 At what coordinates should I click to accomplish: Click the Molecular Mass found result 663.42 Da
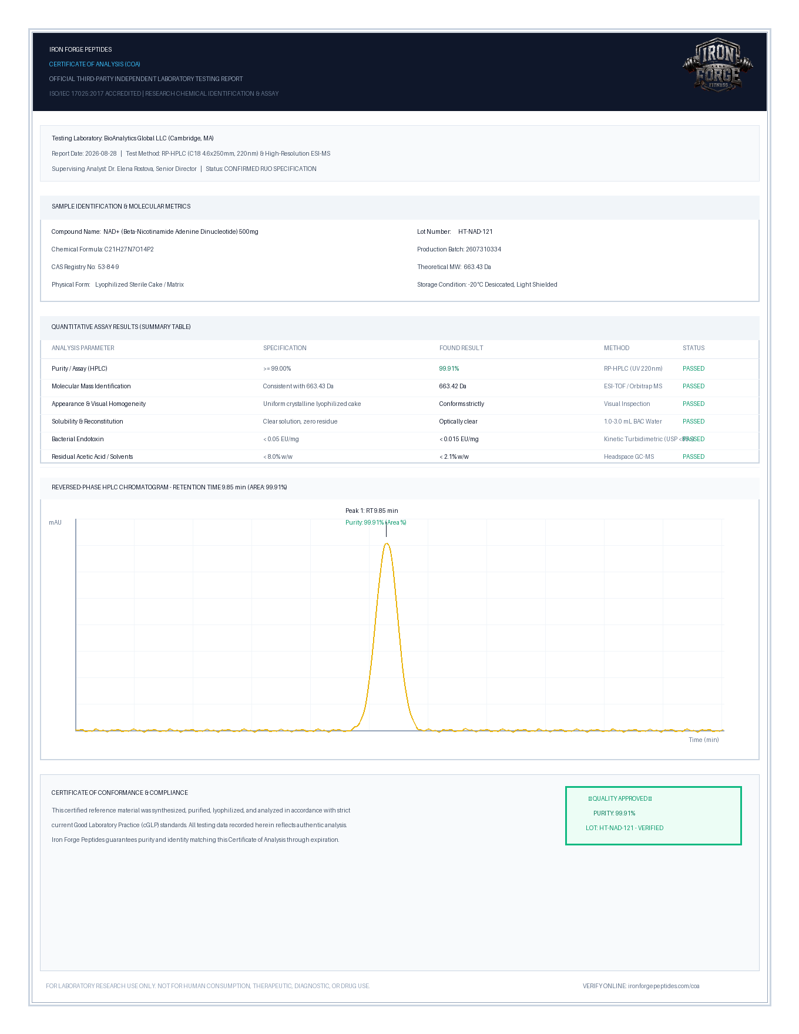tap(452, 386)
